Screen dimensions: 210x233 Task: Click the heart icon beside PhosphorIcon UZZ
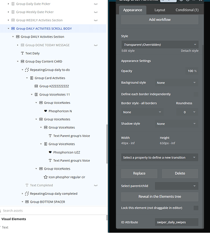pyautogui.click(x=50, y=152)
